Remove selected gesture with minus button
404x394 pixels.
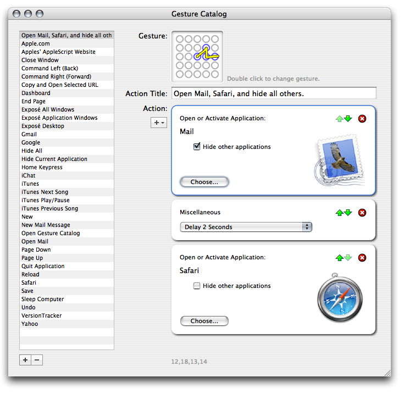tap(37, 360)
